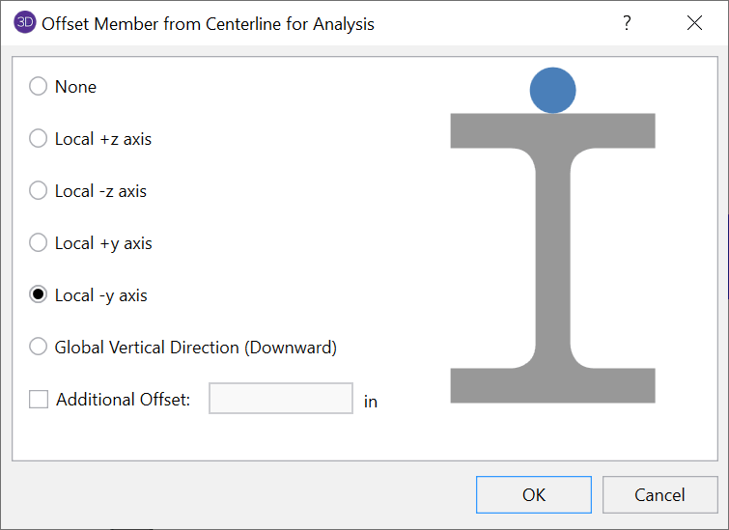Screen dimensions: 729x530
Task: Pick the Local +y axis option
Action: click(x=39, y=243)
